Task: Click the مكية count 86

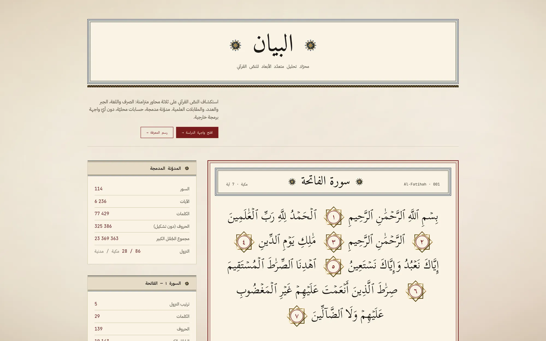Action: (138, 251)
